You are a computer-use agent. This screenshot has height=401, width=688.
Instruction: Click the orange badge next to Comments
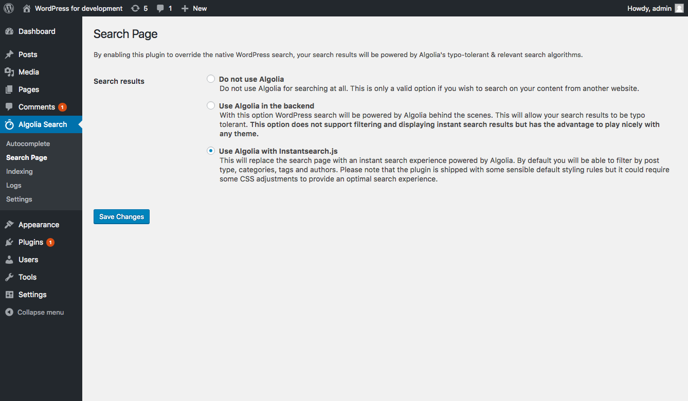click(x=62, y=107)
